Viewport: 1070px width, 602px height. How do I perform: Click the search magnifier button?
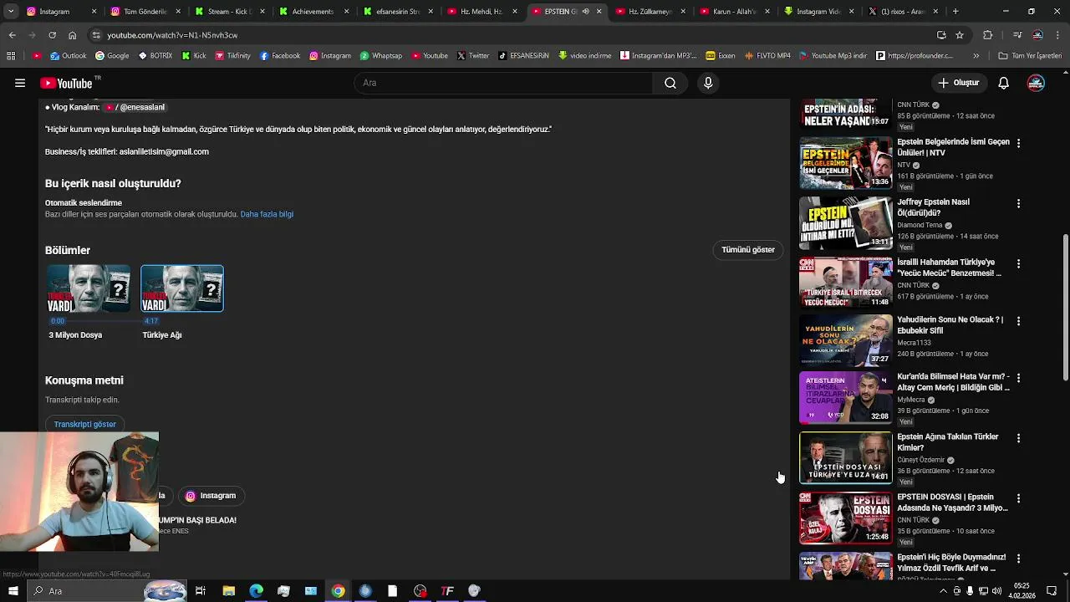(670, 83)
